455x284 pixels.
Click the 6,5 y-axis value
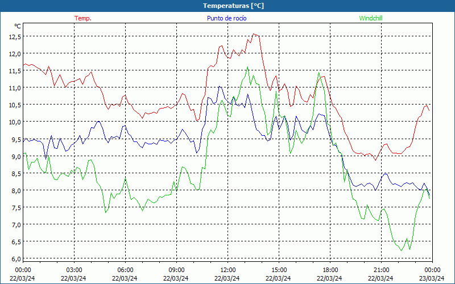16,242
